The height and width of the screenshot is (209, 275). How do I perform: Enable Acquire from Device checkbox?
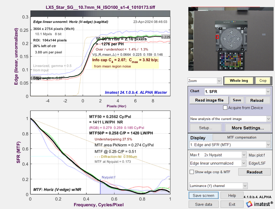click(225, 108)
